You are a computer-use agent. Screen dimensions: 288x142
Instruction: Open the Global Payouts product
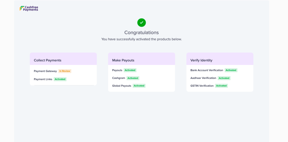click(x=122, y=86)
